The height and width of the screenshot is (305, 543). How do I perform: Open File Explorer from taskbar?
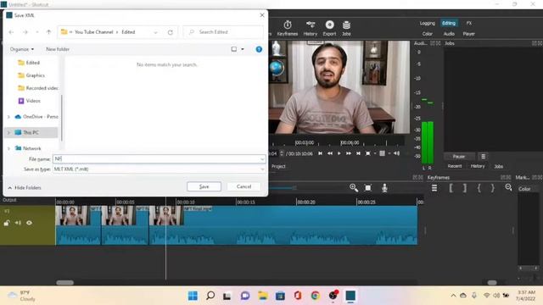[x=263, y=296]
